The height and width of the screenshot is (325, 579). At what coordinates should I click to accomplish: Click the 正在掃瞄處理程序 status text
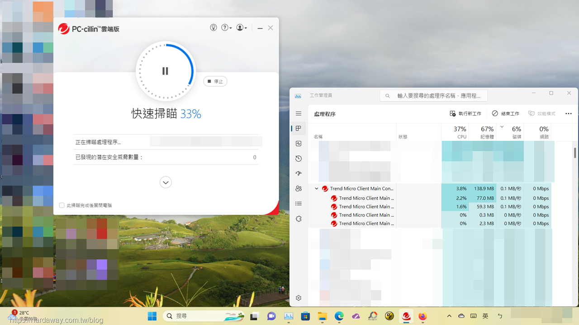[x=98, y=142]
